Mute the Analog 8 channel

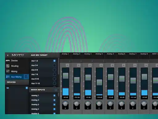pos(146,65)
